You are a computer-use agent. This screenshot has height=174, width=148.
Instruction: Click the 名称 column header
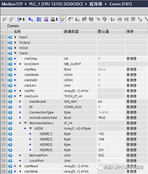pos(38,31)
